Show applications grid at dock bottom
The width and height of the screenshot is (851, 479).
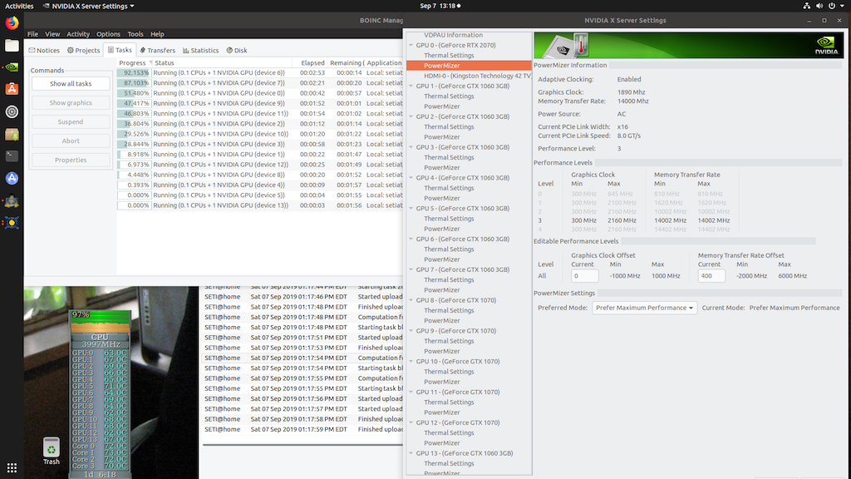tap(12, 467)
